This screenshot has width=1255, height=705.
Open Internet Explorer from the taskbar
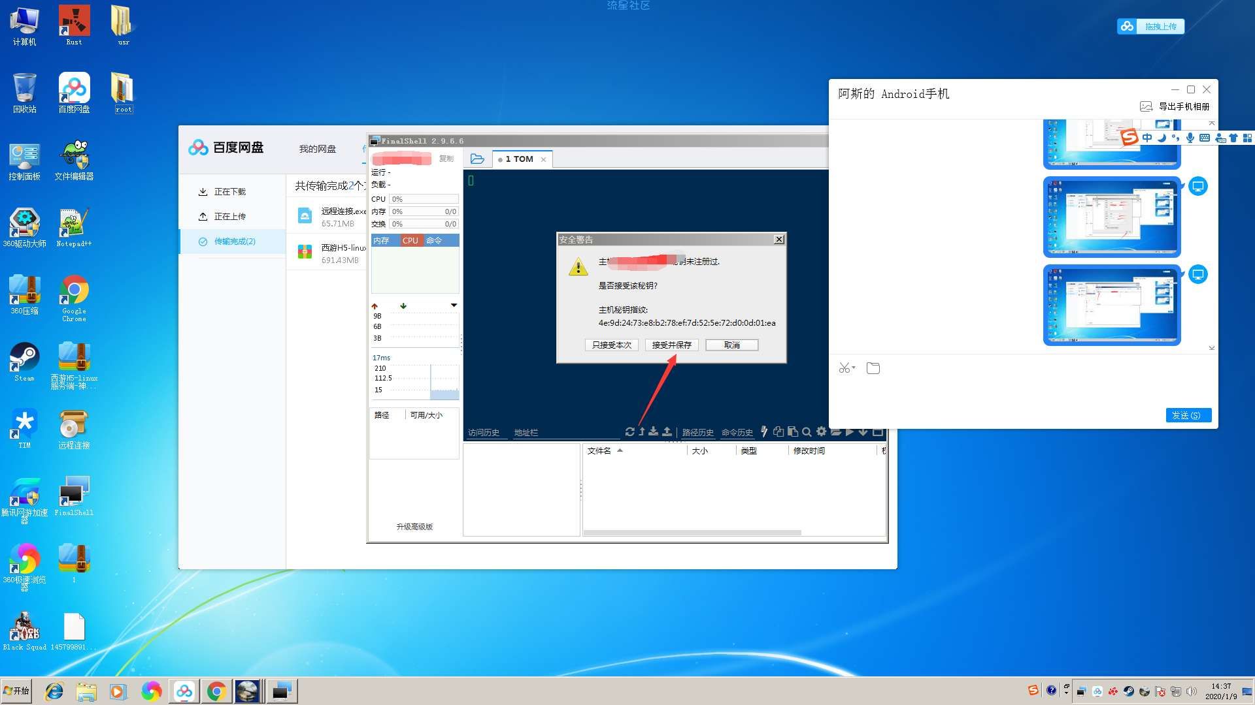click(54, 691)
